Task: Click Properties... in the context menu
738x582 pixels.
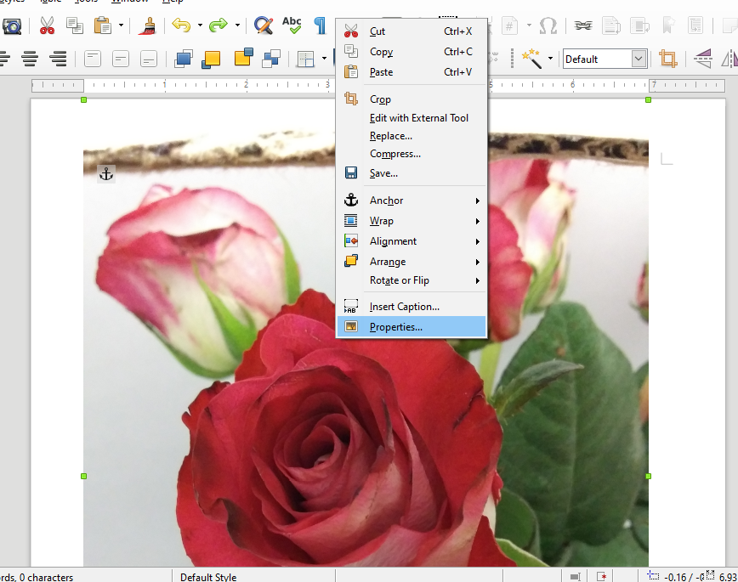Action: click(x=395, y=326)
